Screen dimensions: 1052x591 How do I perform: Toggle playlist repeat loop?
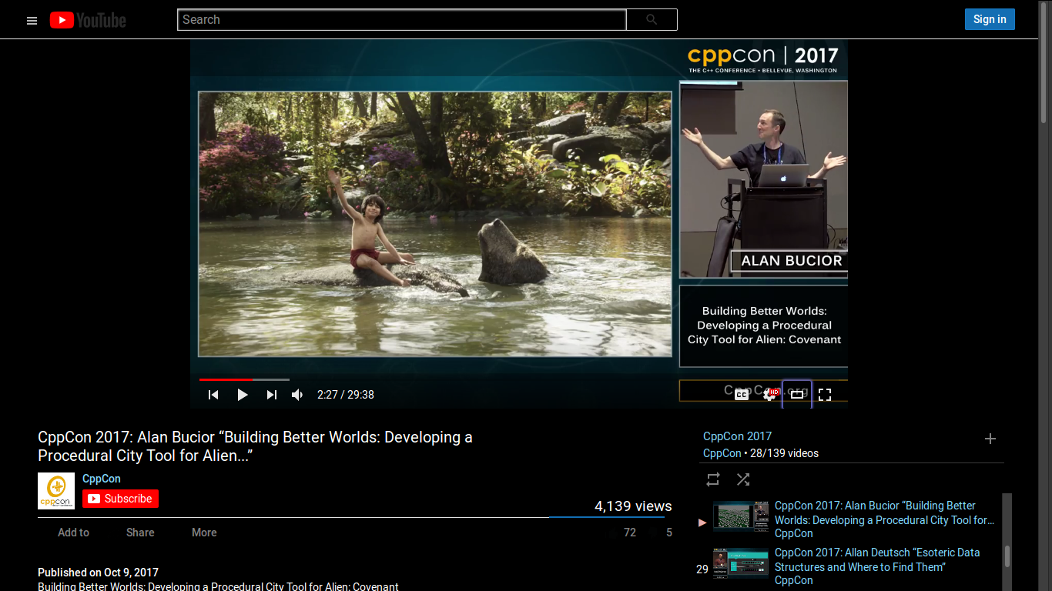tap(713, 479)
